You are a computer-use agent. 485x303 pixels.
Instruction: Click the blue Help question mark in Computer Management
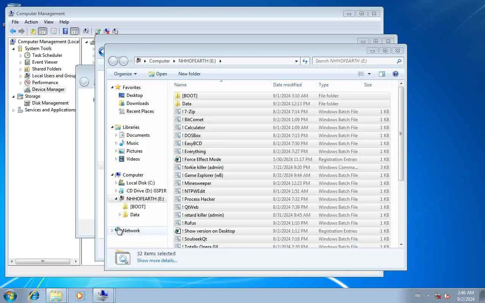[x=65, y=31]
